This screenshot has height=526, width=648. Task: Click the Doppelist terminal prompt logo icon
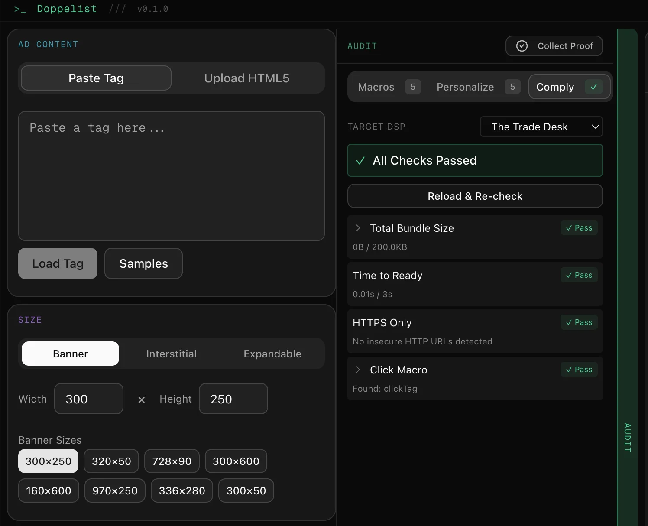pyautogui.click(x=20, y=9)
